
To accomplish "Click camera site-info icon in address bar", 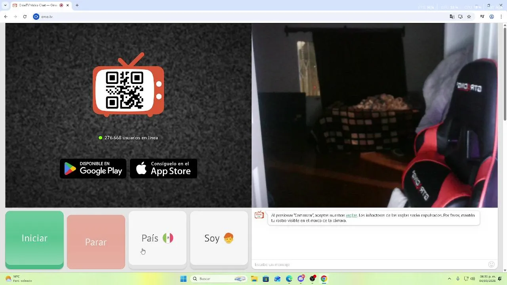I will [36, 17].
